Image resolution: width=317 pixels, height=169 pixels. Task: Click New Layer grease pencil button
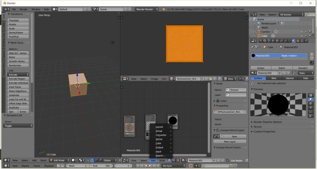[230, 142]
